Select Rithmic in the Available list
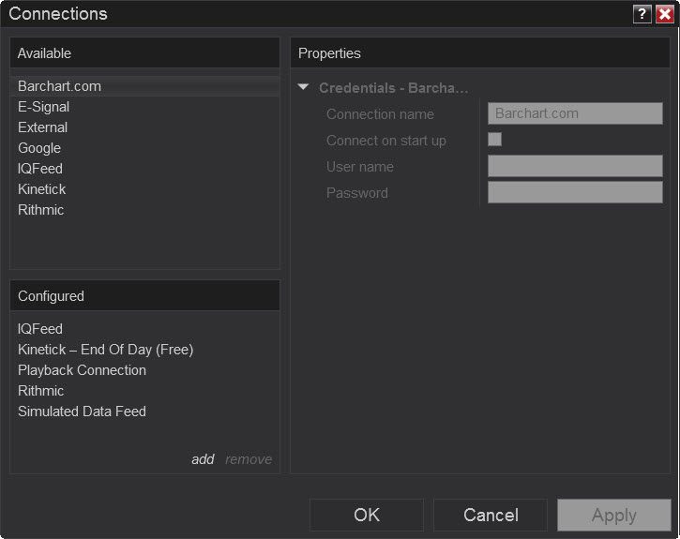Image resolution: width=680 pixels, height=539 pixels. (x=40, y=210)
